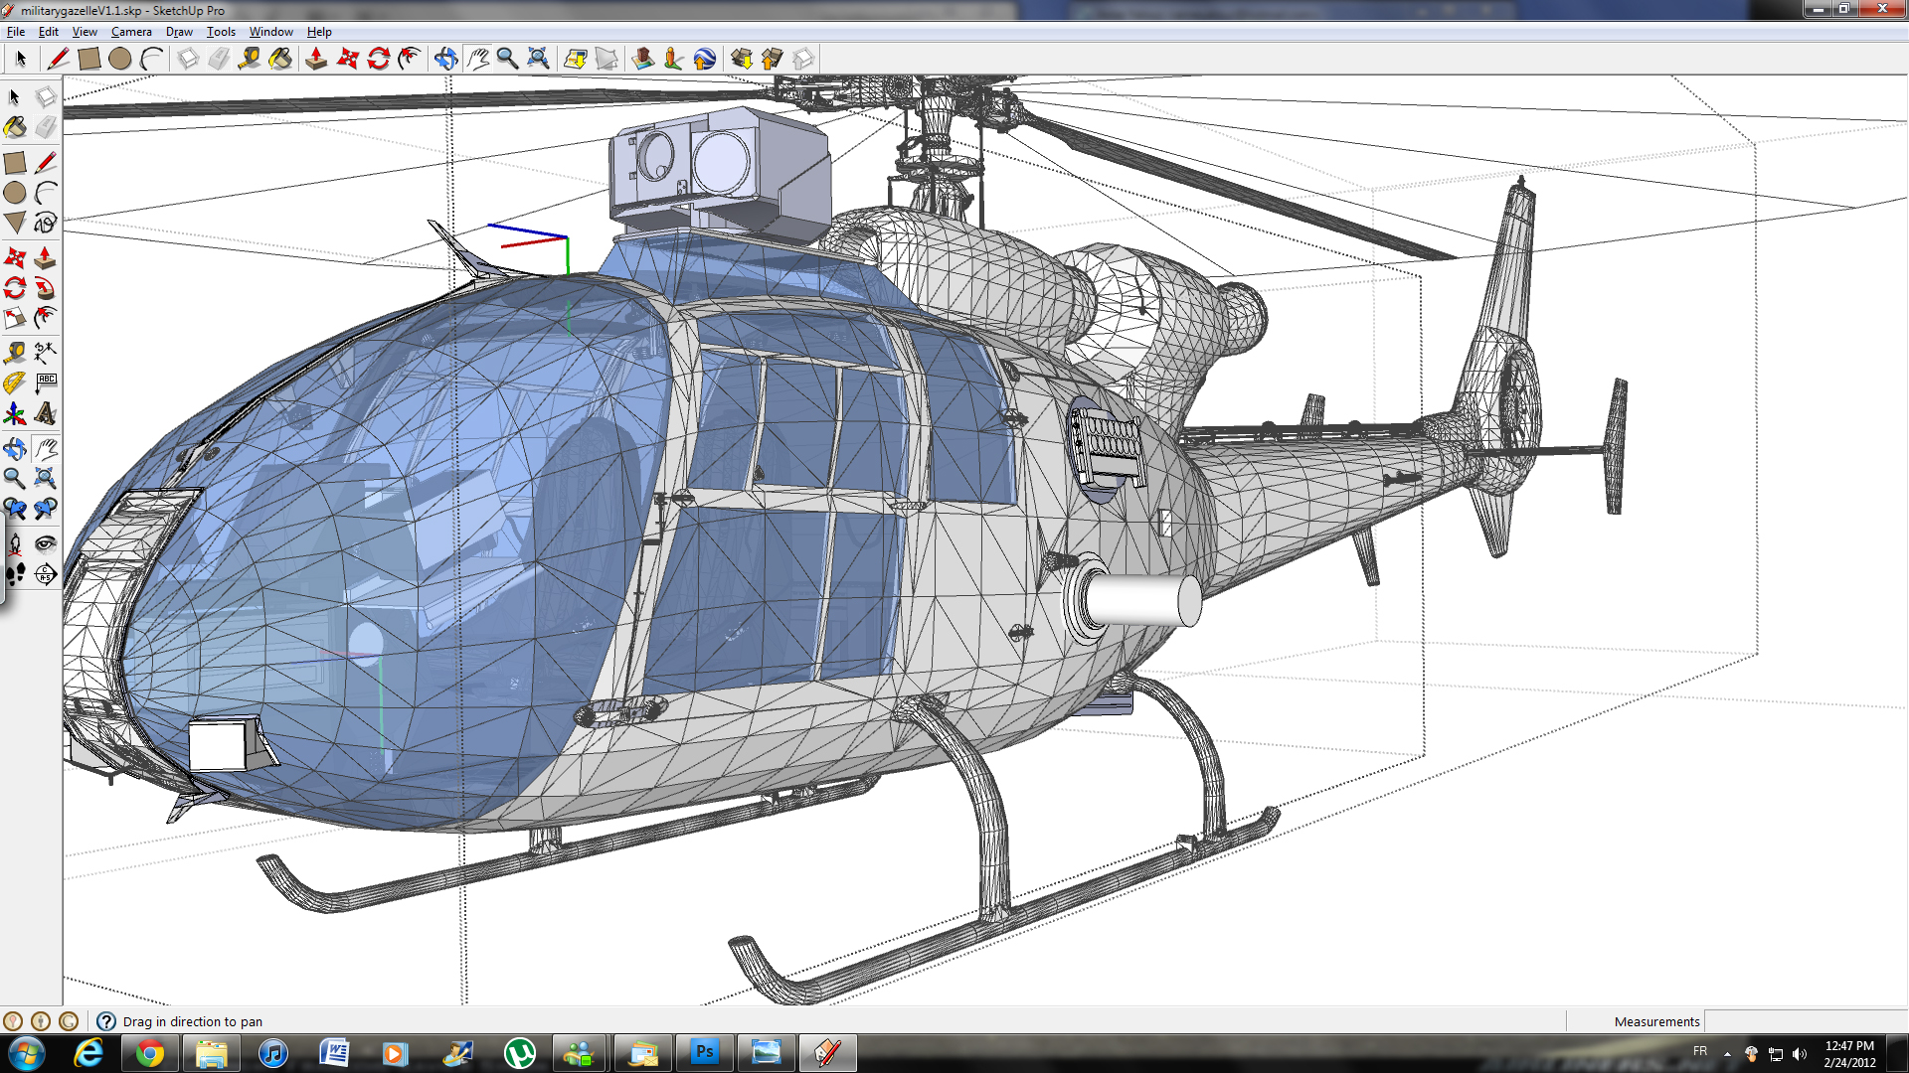Select the Walk tool footprints icon
Screen dimensions: 1909x1073
click(x=15, y=574)
